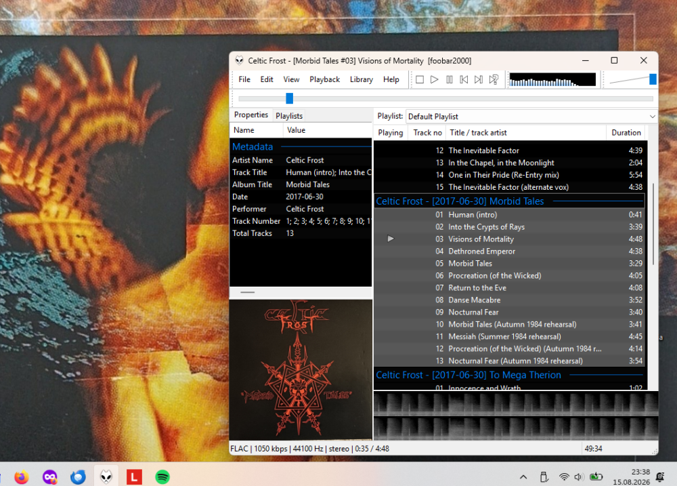Open the Library menu
Screen dimensions: 677x486
tap(362, 79)
